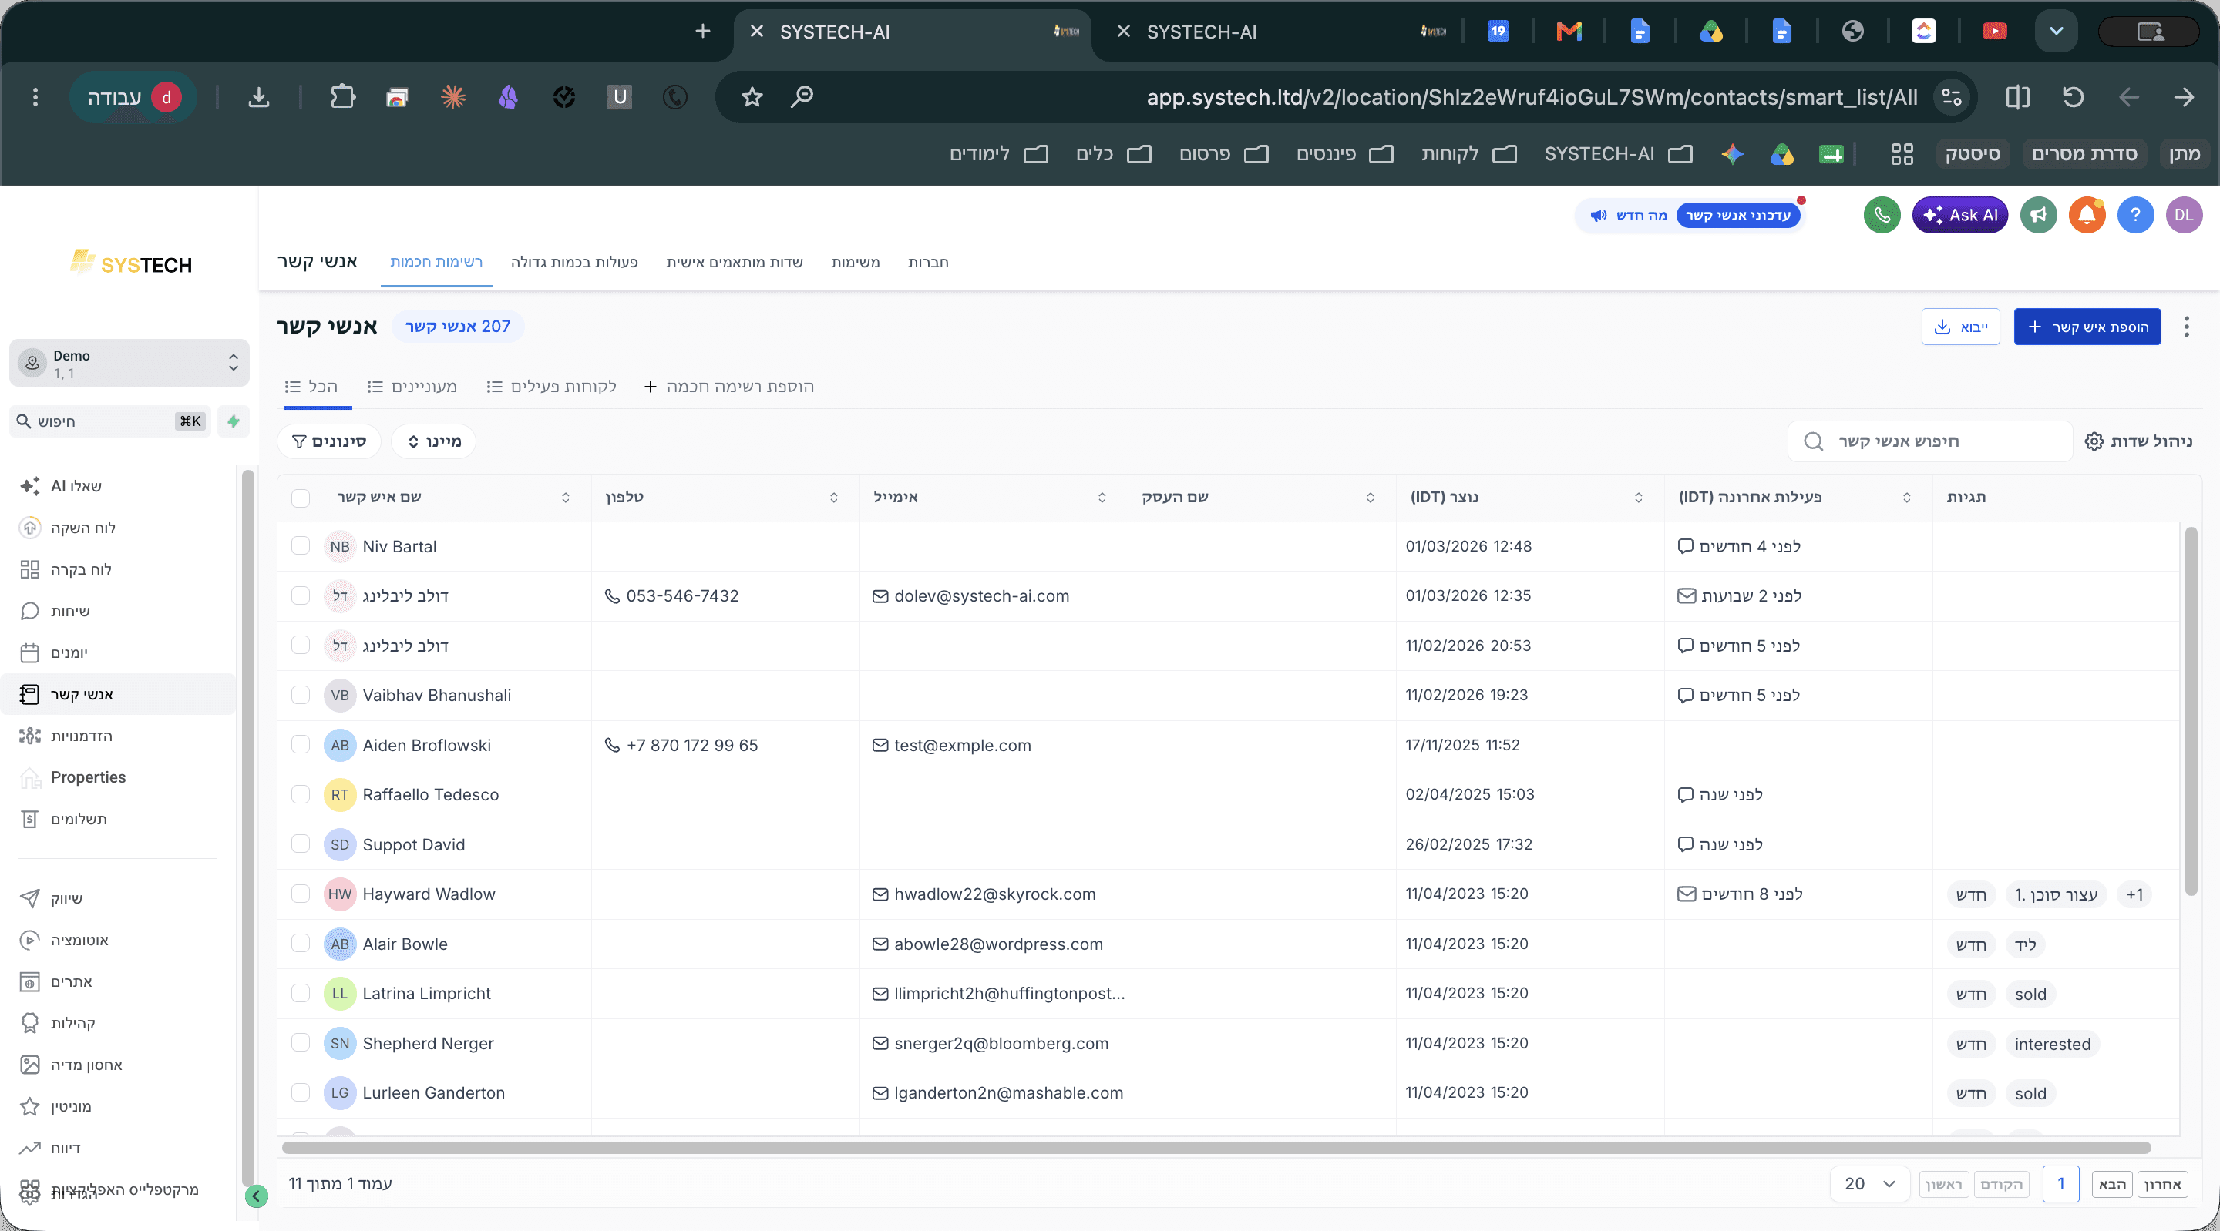Click the three-dot more options menu beside add contact
2220x1231 pixels.
point(2186,327)
